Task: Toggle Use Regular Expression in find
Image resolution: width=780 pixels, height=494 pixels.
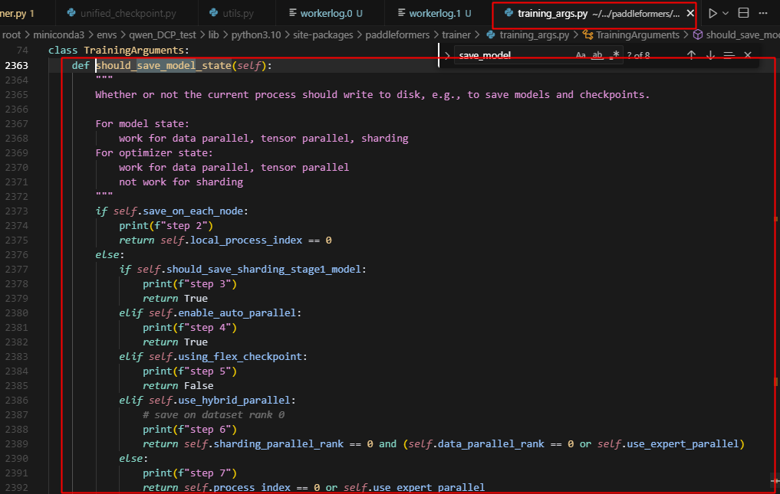Action: point(615,55)
